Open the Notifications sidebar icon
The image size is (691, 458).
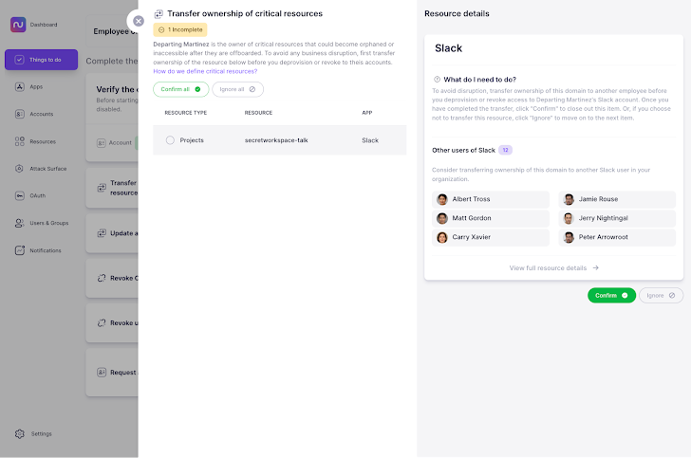click(x=21, y=250)
